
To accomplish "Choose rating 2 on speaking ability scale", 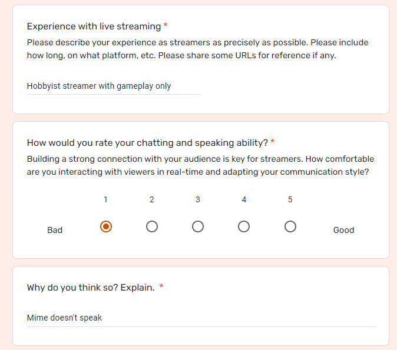I will coord(152,226).
